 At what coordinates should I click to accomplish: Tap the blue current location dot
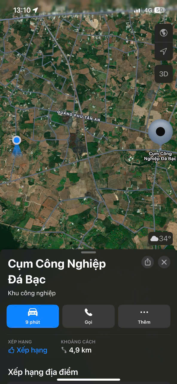point(17,140)
